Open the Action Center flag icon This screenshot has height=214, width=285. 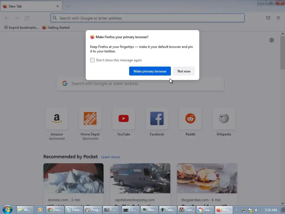[x=250, y=210]
